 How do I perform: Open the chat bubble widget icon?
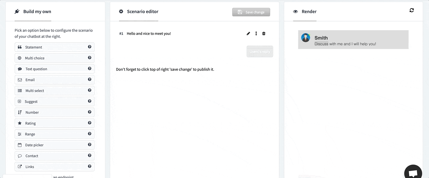point(413,173)
